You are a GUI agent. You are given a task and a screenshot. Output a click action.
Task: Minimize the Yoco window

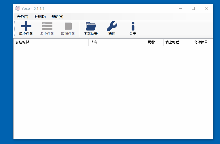[x=180, y=8]
